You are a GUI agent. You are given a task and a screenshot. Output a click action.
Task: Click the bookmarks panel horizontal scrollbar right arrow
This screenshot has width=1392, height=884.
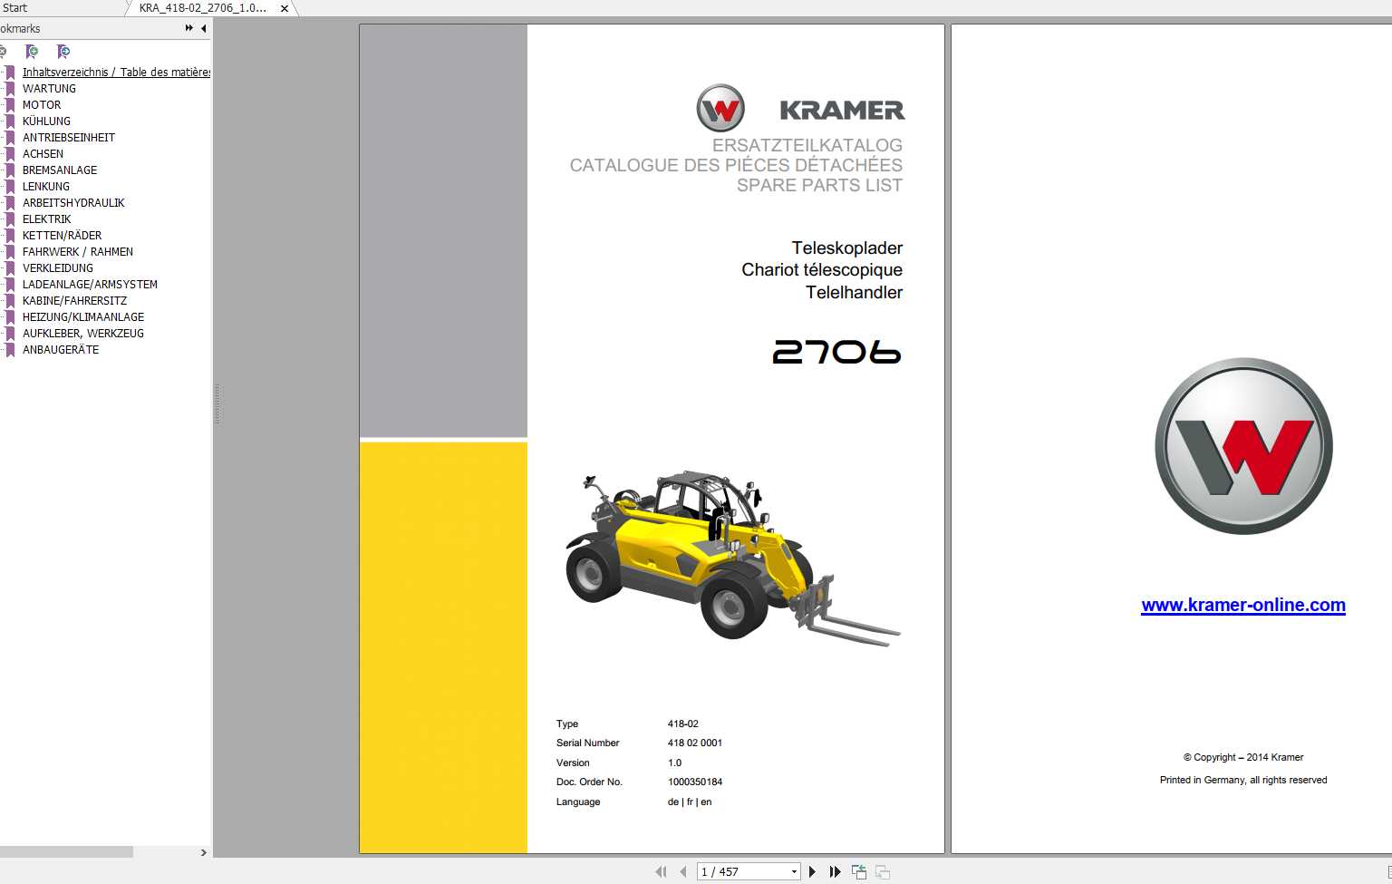[x=203, y=852]
